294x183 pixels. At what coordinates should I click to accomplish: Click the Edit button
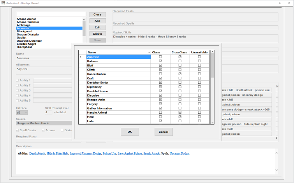pos(97,27)
